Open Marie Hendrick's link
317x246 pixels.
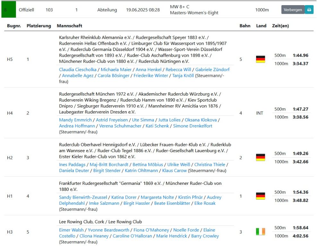[172, 236]
